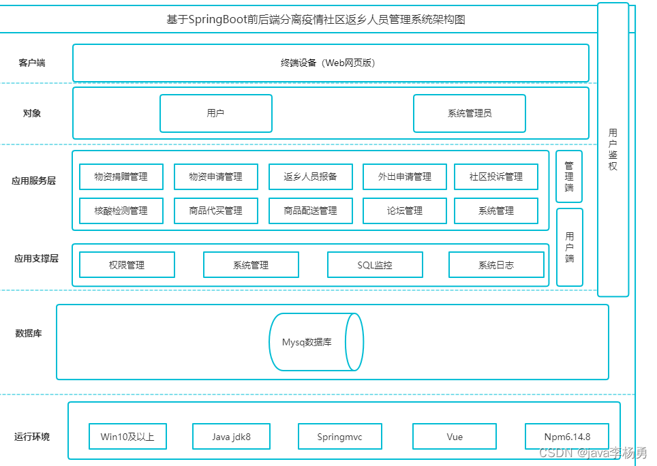Click the 应用服务层 label
The image size is (657, 466).
pos(33,181)
